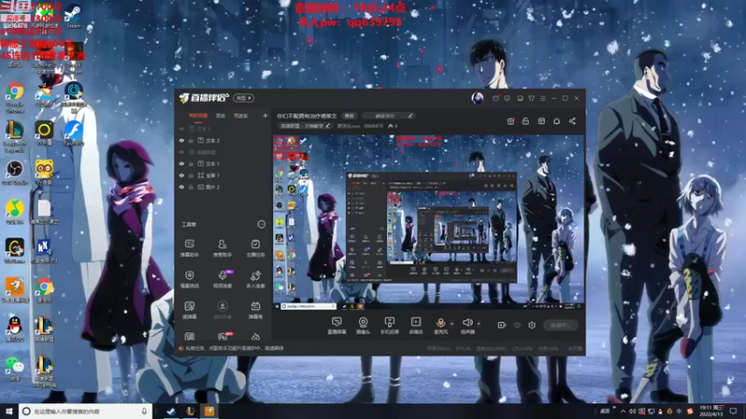Open the Windows notification center
The height and width of the screenshot is (419, 746).
(733, 411)
